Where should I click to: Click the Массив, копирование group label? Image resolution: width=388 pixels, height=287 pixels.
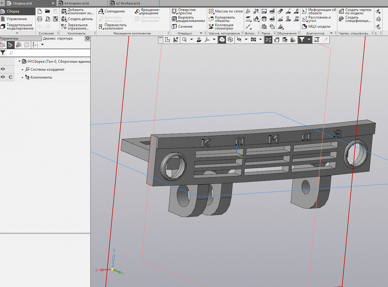pyautogui.click(x=224, y=33)
